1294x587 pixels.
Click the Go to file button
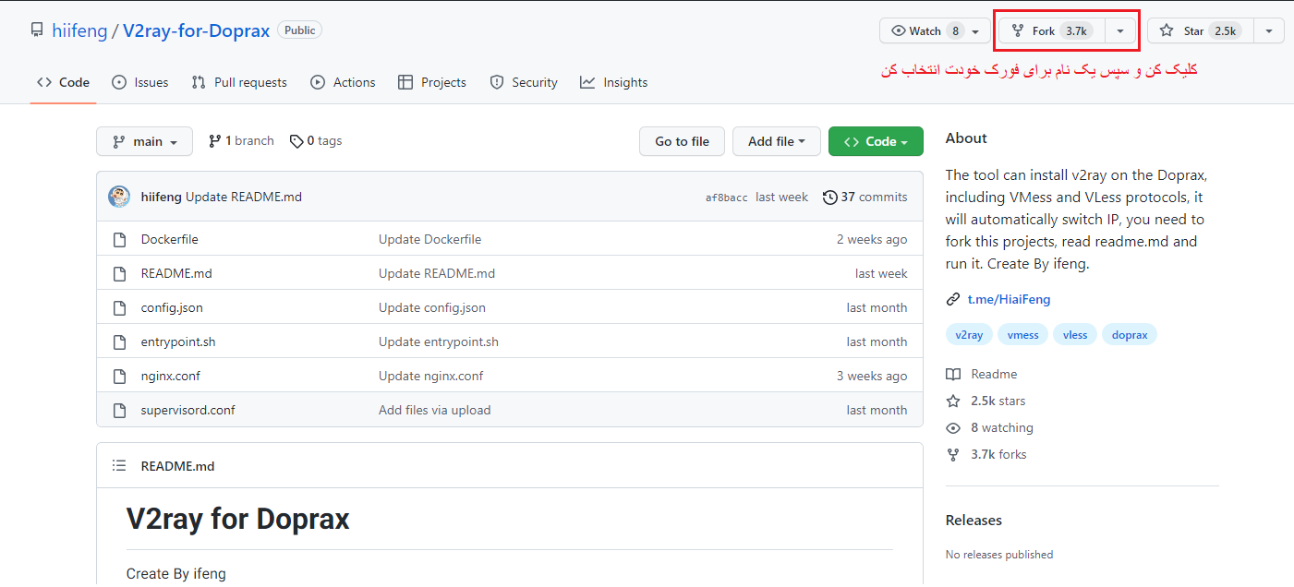point(682,141)
